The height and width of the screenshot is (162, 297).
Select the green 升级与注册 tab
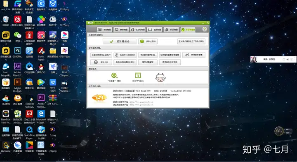coord(188,30)
